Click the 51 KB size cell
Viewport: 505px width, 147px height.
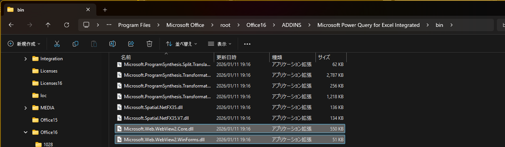338,139
